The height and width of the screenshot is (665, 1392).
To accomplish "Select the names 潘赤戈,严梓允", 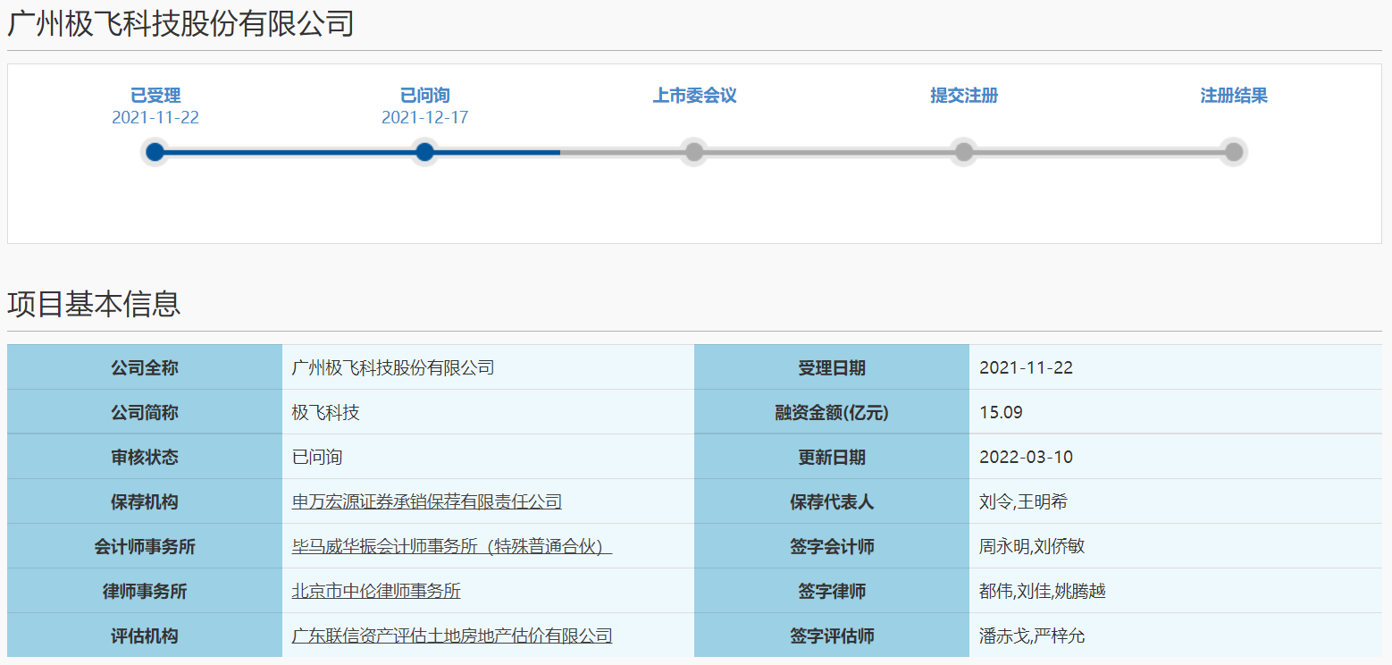I will (x=1032, y=636).
